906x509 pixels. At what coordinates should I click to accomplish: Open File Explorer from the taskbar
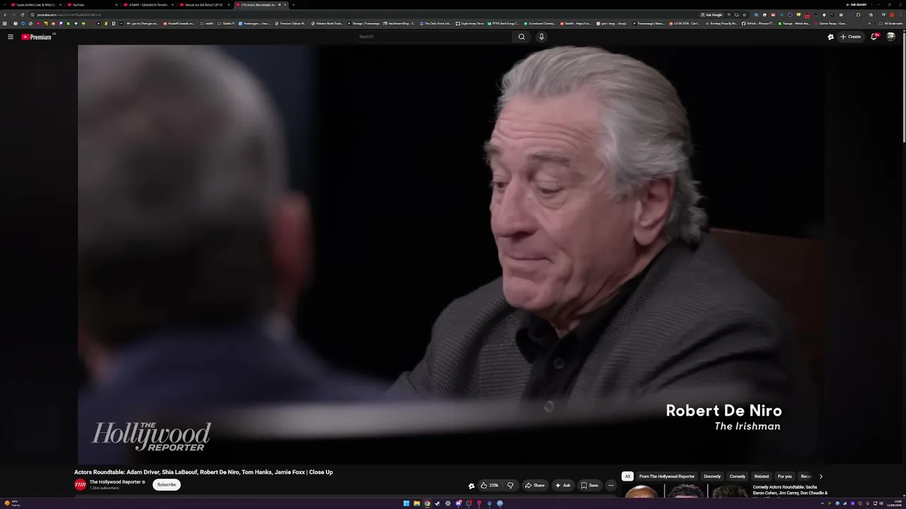(x=417, y=503)
